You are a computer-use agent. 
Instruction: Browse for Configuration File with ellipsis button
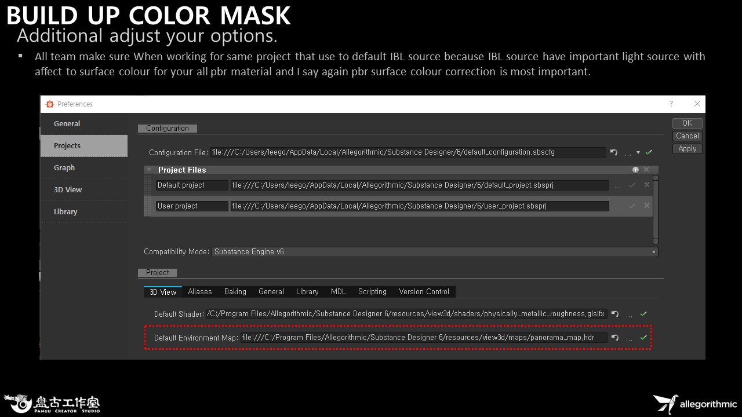pos(628,153)
